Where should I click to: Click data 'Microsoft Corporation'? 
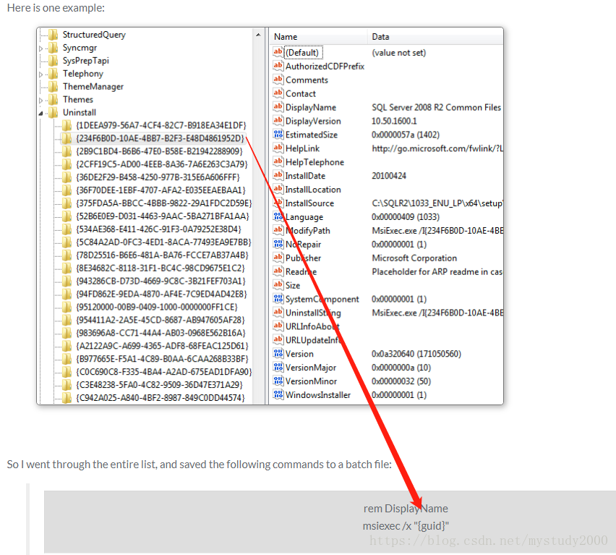point(414,258)
